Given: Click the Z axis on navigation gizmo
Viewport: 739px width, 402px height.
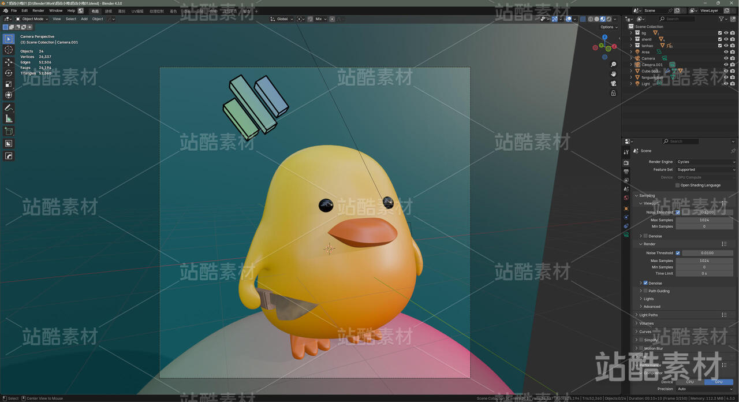Looking at the screenshot, I should tap(604, 37).
